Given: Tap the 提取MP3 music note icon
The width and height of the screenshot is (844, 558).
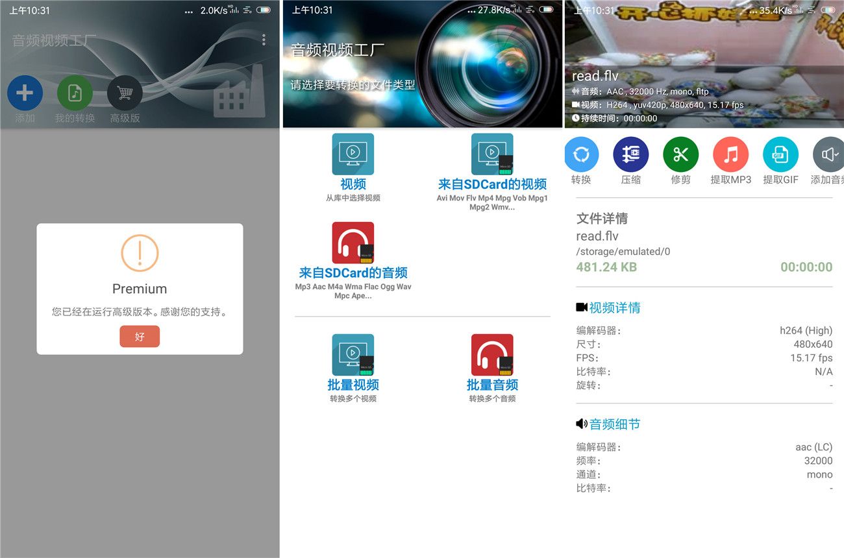Looking at the screenshot, I should pos(730,154).
